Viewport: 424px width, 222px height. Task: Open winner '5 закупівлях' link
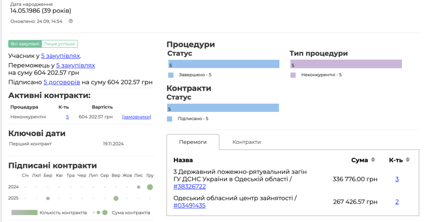click(75, 65)
